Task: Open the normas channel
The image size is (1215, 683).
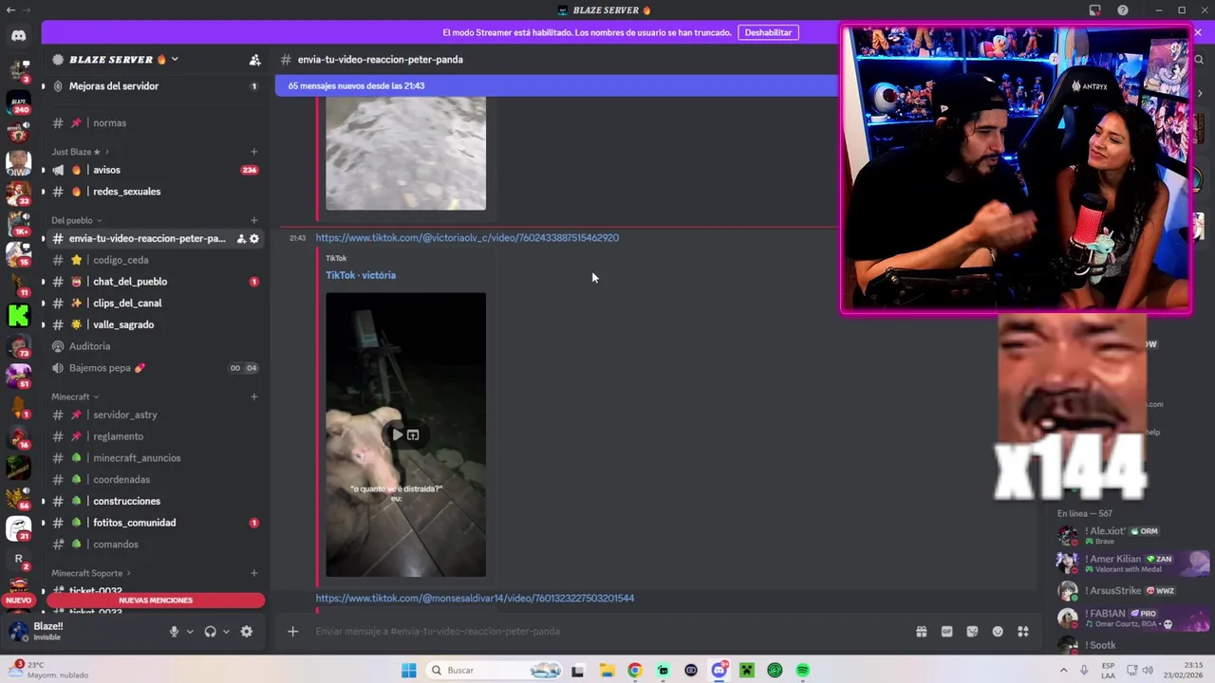Action: tap(156, 123)
